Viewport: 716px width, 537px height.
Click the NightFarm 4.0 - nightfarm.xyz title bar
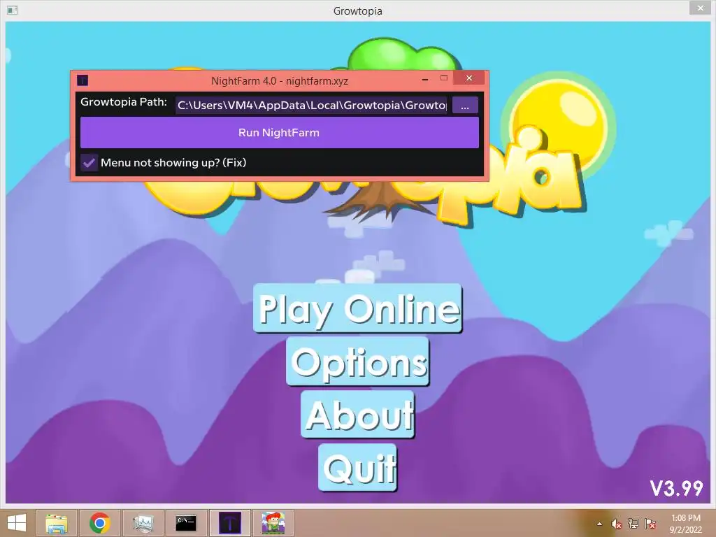[280, 81]
